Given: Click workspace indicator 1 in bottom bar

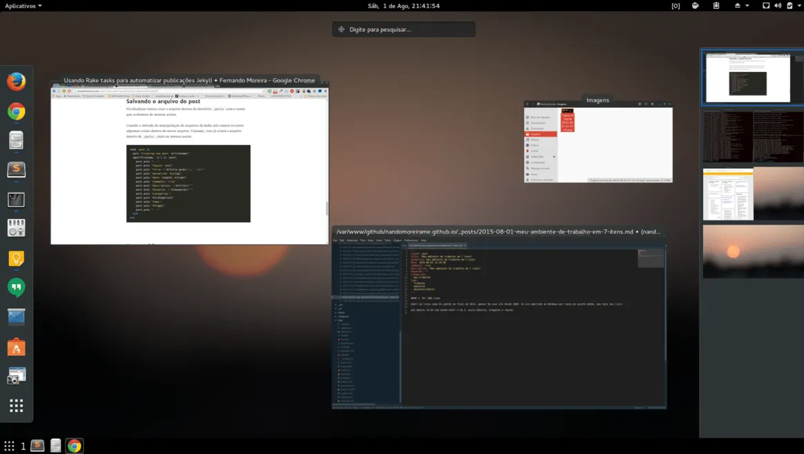Looking at the screenshot, I should (x=23, y=446).
